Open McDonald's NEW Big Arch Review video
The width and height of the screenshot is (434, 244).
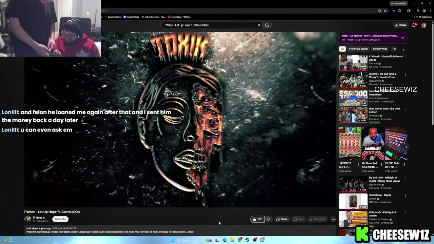click(x=353, y=219)
